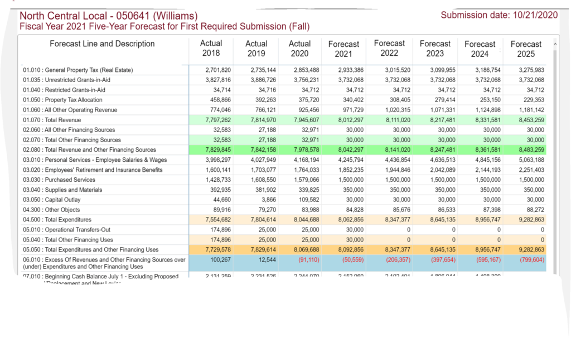Select the Operational Transfers-Out row label
This screenshot has width=571, height=338.
63,230
